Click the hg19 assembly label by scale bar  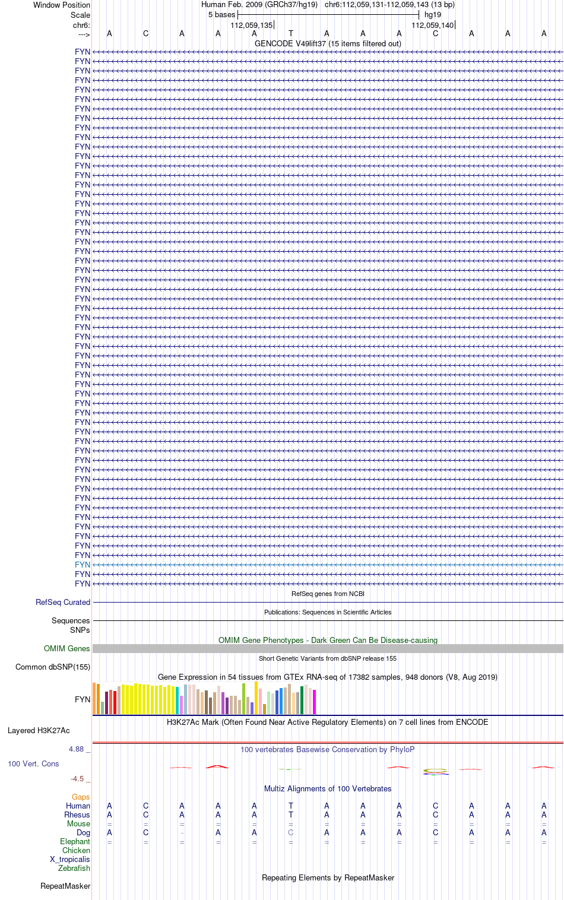click(x=433, y=15)
